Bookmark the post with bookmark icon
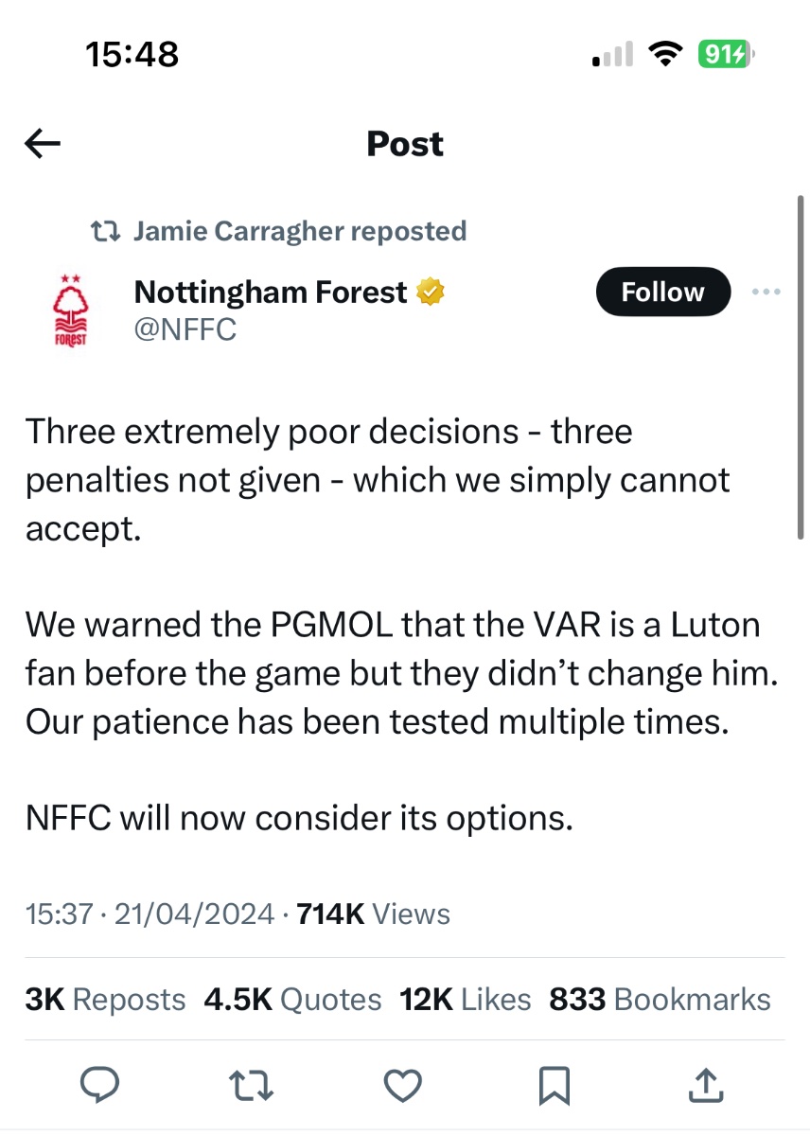Viewport: 810px width, 1136px height. [x=554, y=1085]
